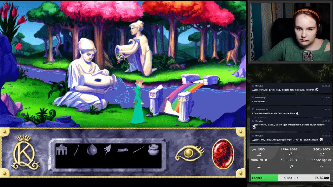This screenshot has height=187, width=333.
Task: Click the red oval gemstone
Action: (223, 154)
